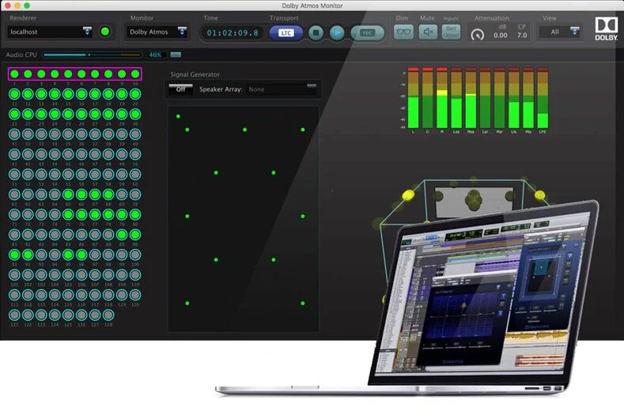Viewport: 624px width, 407px height.
Task: Click the small button beside 46%
Action: pos(176,55)
